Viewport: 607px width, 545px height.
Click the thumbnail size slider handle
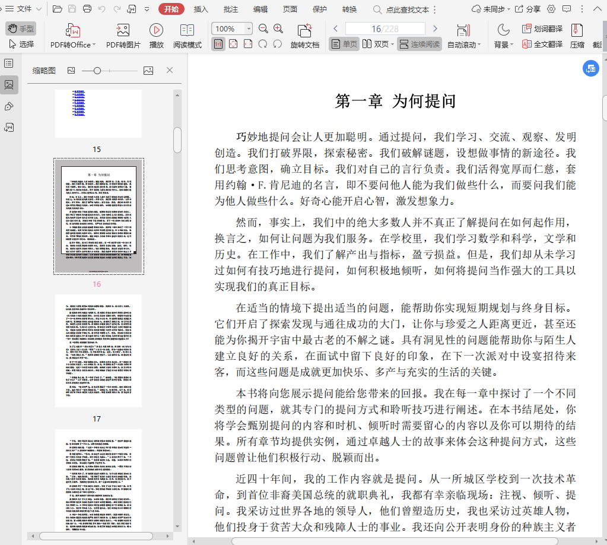point(97,71)
